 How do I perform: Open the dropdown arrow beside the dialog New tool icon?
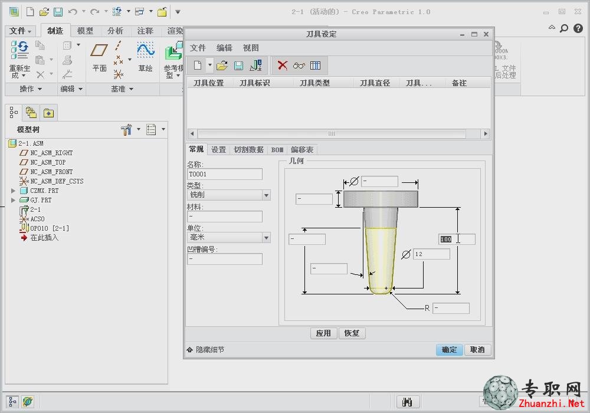(210, 65)
